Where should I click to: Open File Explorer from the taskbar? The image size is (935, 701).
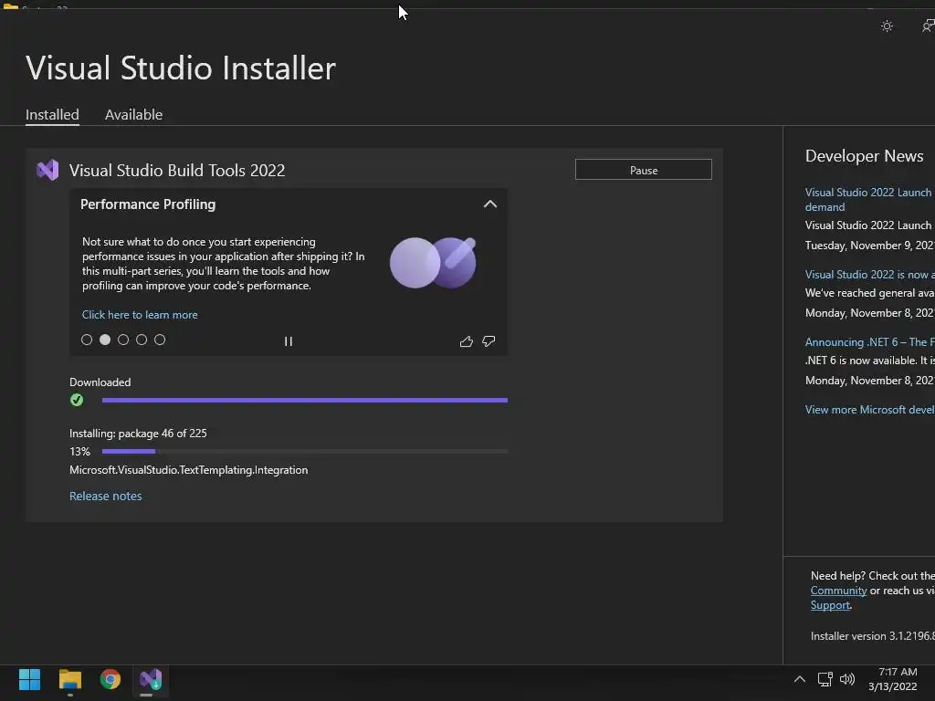click(69, 679)
